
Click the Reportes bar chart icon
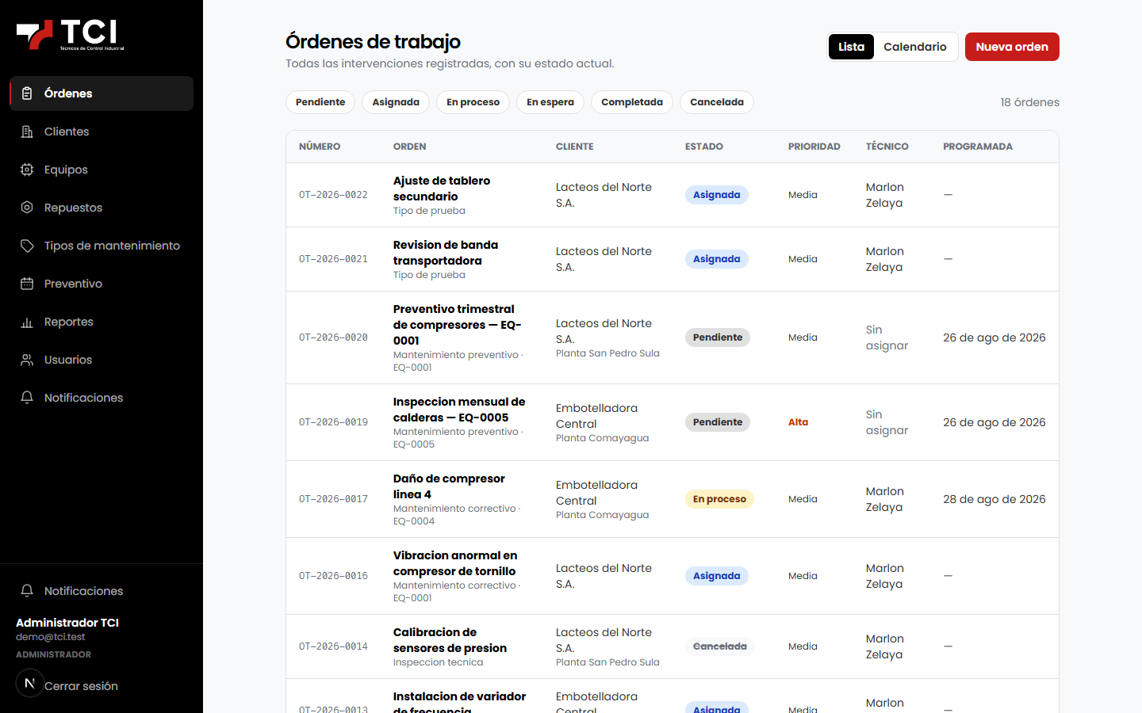point(27,322)
